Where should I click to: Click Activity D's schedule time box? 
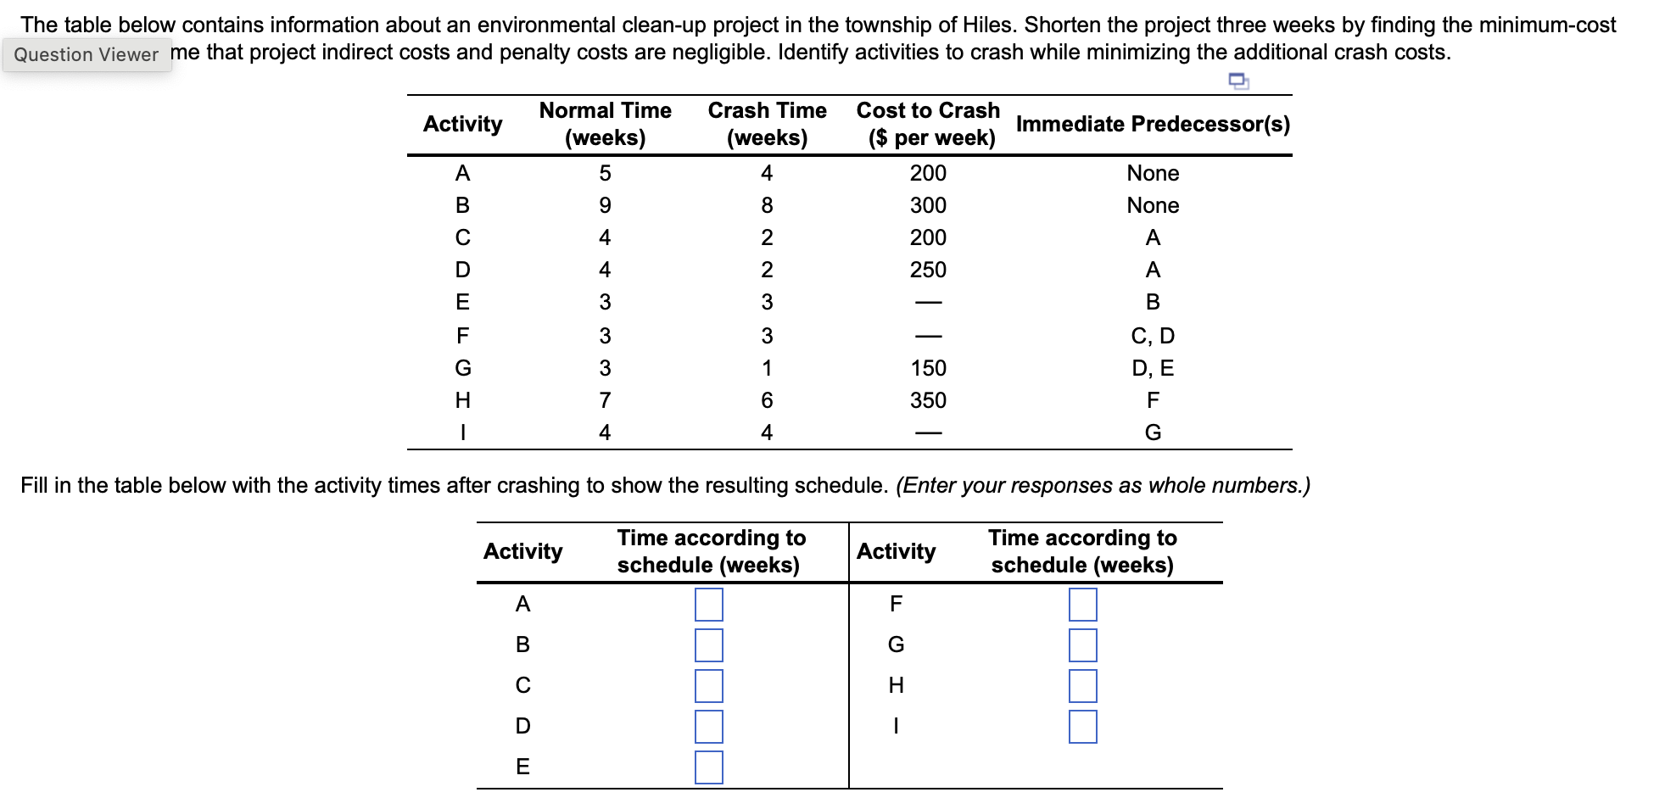pos(707,727)
